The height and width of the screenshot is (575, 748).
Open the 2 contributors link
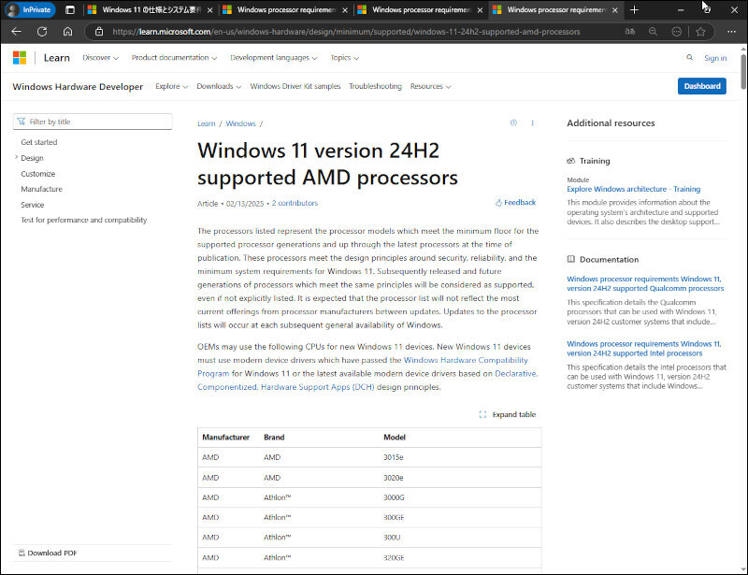pos(295,203)
